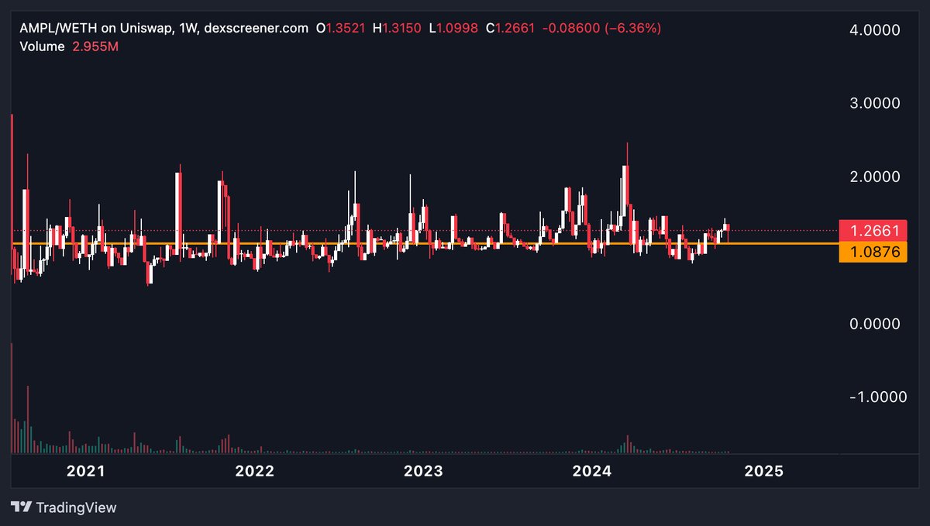Click the close value C1.2661
The image size is (930, 526).
(x=510, y=29)
